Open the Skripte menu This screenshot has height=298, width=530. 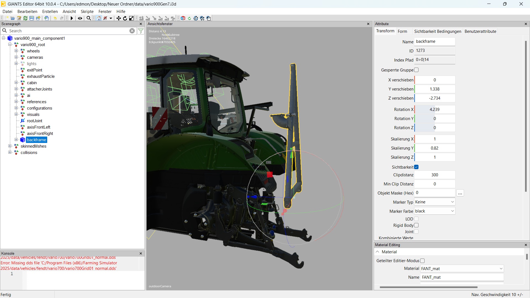[87, 11]
